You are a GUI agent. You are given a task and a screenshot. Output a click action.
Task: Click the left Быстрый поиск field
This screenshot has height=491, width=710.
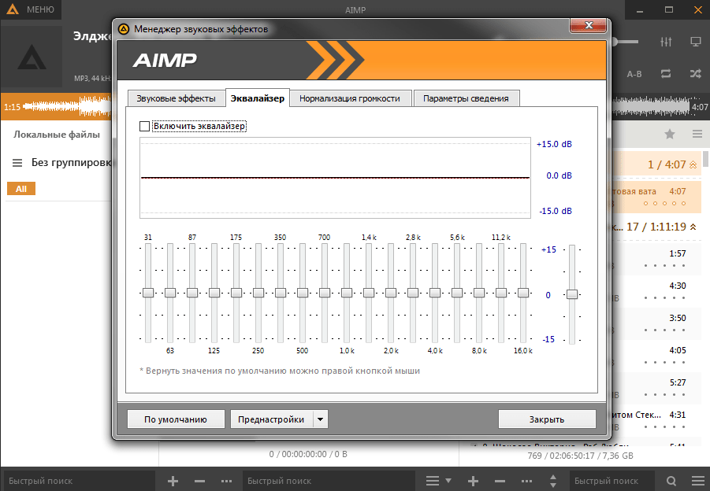point(80,481)
